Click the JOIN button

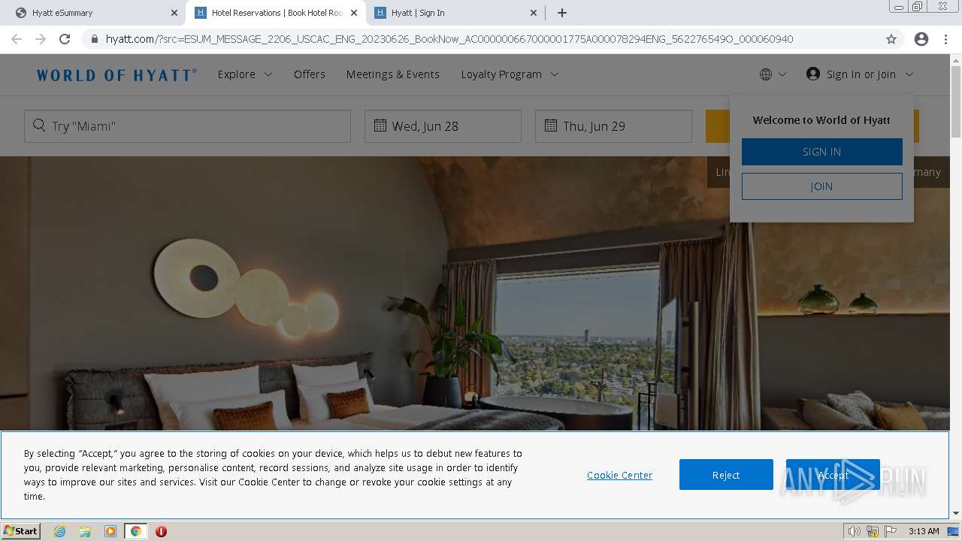pos(821,186)
